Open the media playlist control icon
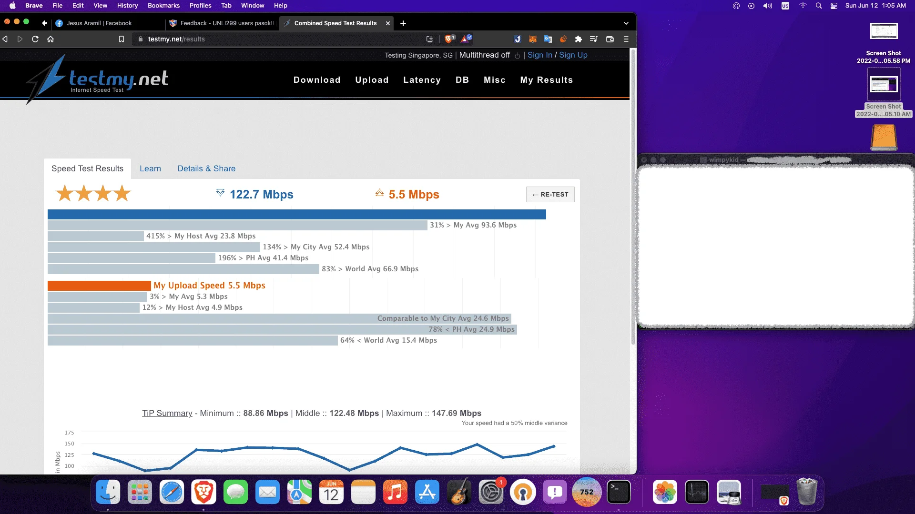 pos(593,39)
